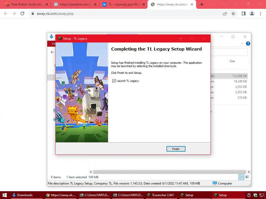Close the TL launcher VK tab
Screen dimensions: 266x199
[x=144, y=4]
